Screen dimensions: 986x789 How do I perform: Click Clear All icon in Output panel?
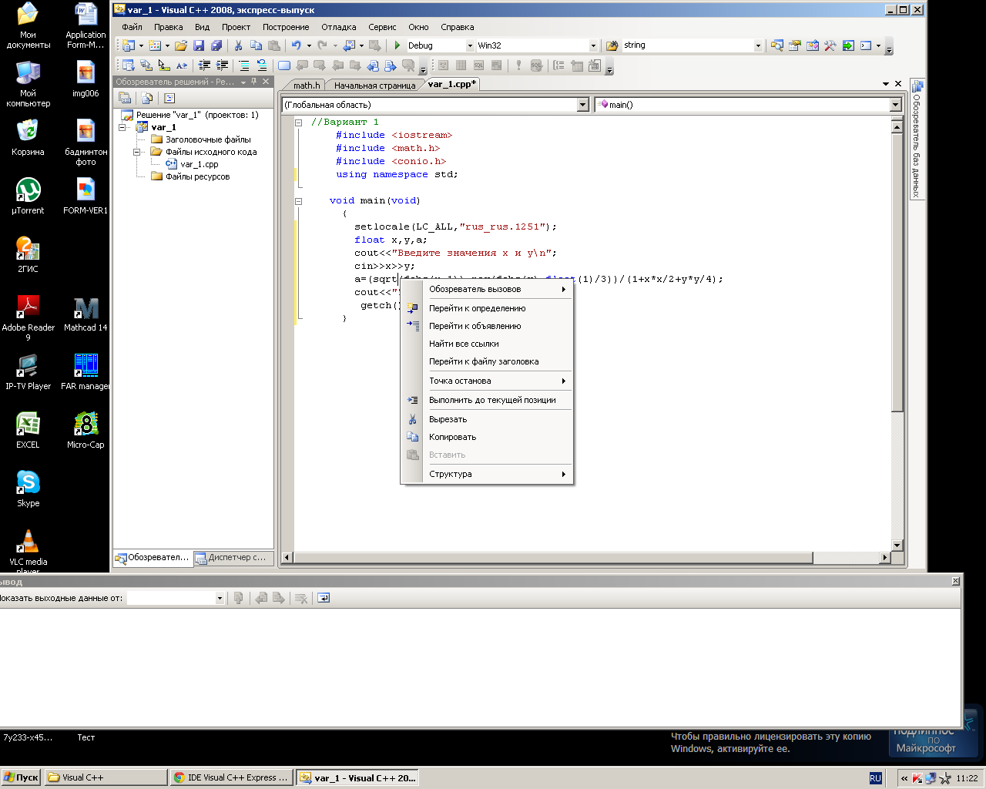(x=301, y=598)
